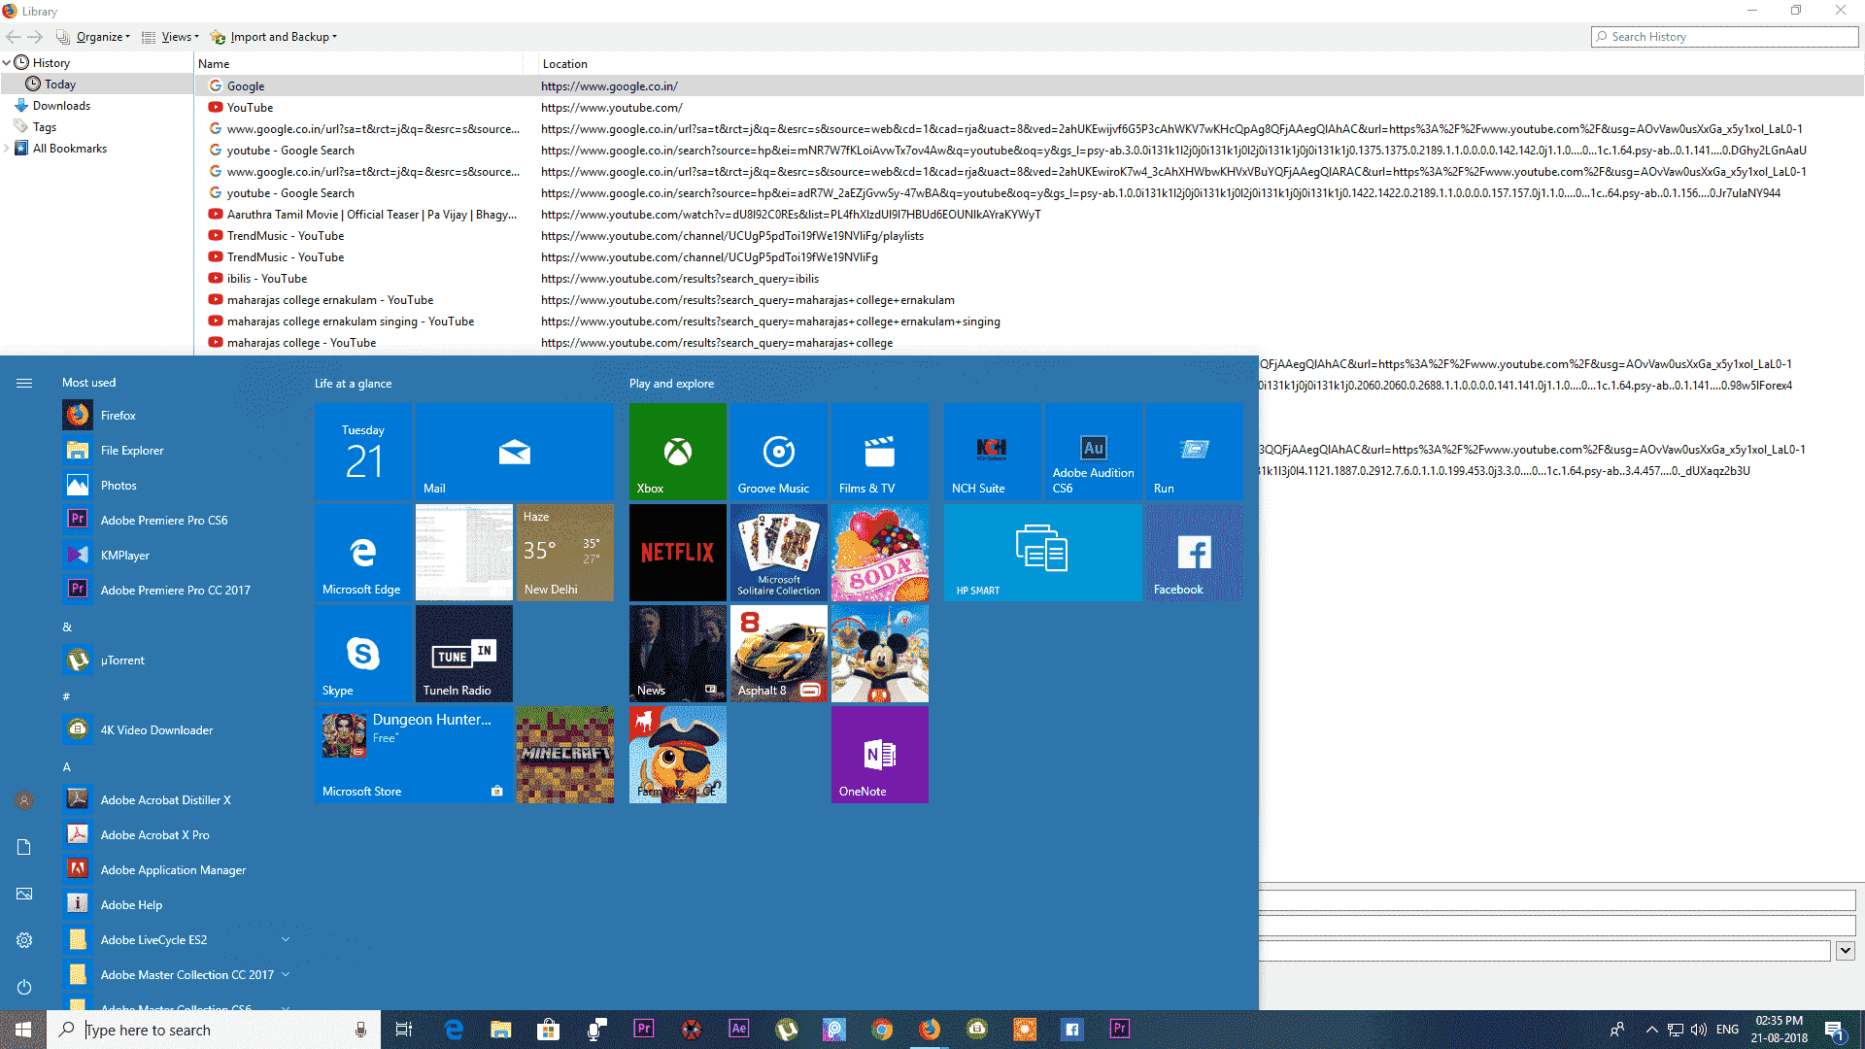
Task: Click the Library forward arrow
Action: [x=35, y=37]
